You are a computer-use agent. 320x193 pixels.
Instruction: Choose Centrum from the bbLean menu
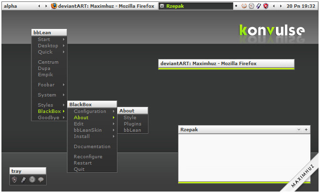(x=49, y=62)
